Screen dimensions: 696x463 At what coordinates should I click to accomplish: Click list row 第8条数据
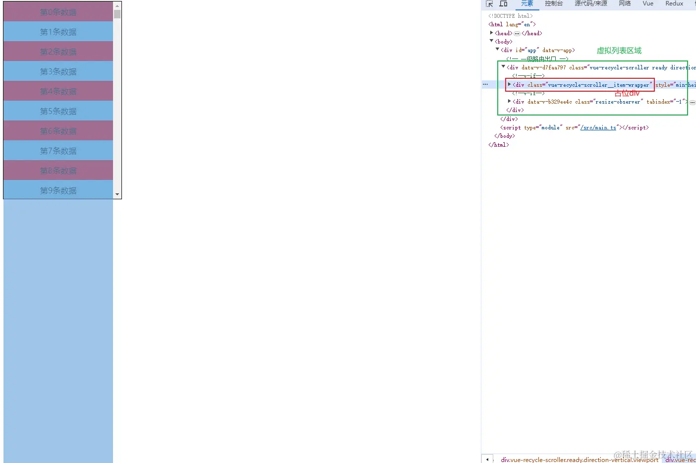point(58,170)
